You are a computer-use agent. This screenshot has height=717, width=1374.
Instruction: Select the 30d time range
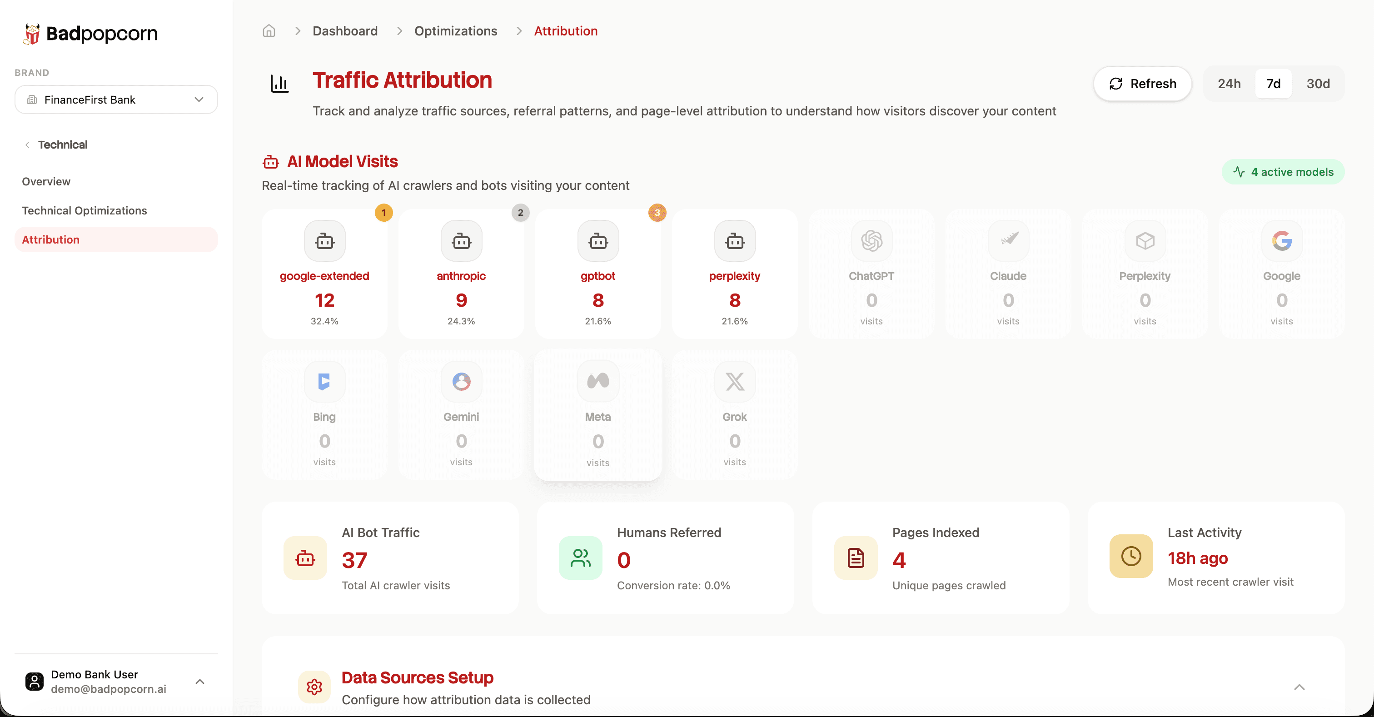1318,84
